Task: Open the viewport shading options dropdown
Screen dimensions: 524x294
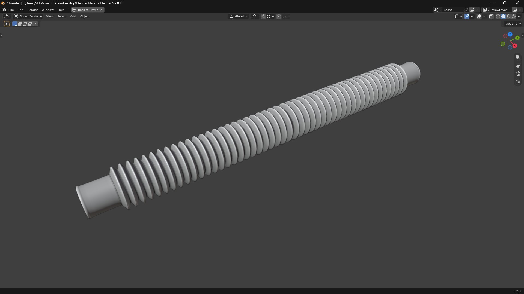Action: 519,16
